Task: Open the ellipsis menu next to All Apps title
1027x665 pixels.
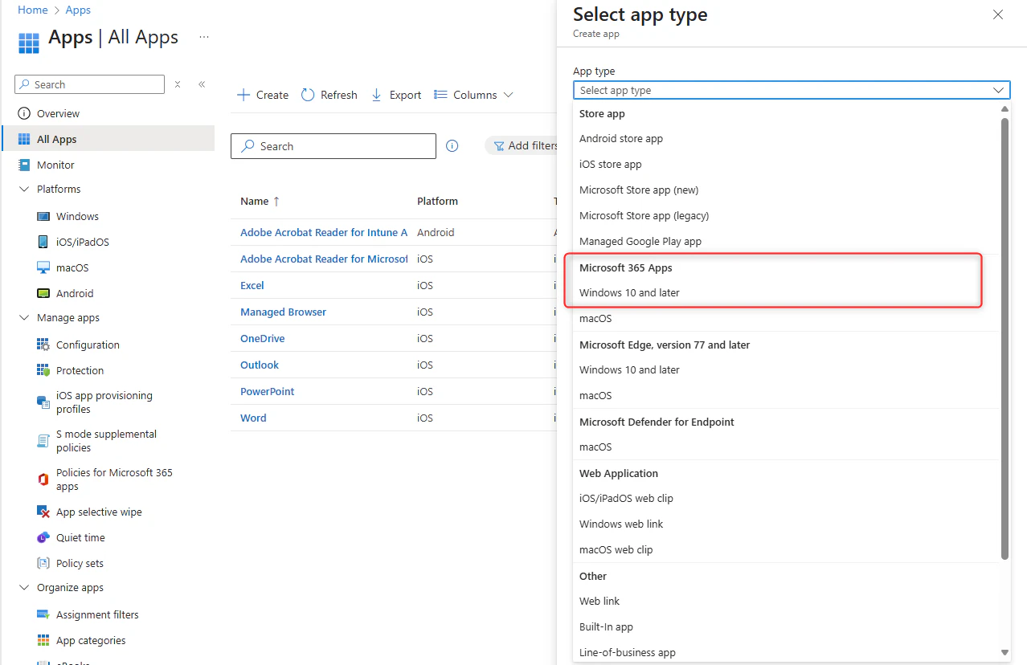Action: [204, 37]
